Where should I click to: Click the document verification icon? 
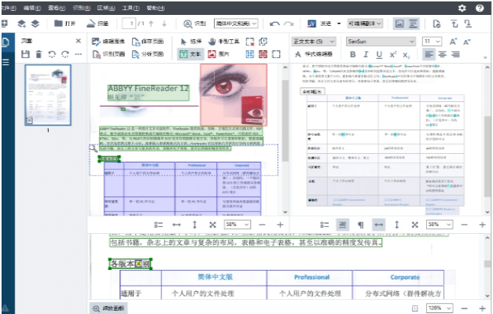(436, 24)
